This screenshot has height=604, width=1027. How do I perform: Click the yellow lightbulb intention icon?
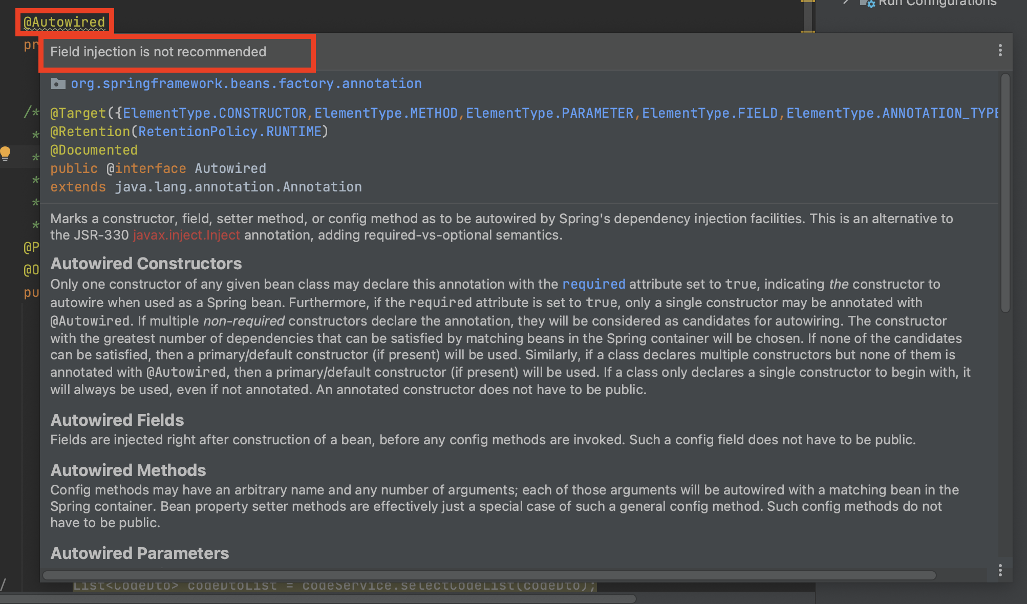(6, 153)
